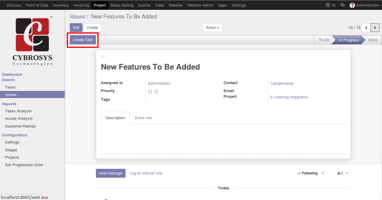Click the Create Task button
The image size is (382, 200).
[83, 40]
